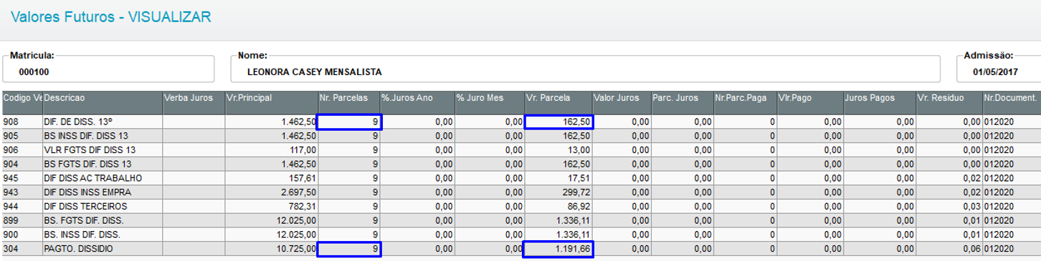The width and height of the screenshot is (1041, 261).
Task: Select row VLR FGTS DIF DISS 13
Action: [520, 150]
